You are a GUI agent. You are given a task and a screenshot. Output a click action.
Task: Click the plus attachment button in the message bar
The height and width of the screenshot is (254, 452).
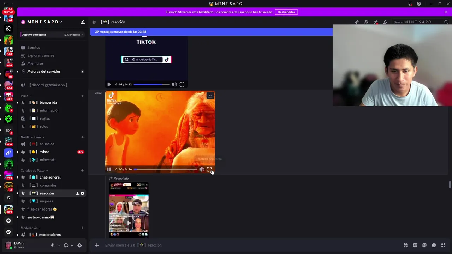click(96, 245)
